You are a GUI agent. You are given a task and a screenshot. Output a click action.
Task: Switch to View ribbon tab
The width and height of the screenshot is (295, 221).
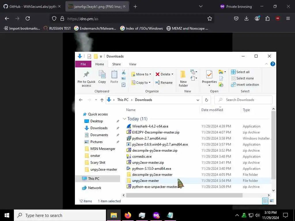pos(133,64)
